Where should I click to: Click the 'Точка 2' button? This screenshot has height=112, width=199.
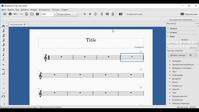(x=185, y=43)
